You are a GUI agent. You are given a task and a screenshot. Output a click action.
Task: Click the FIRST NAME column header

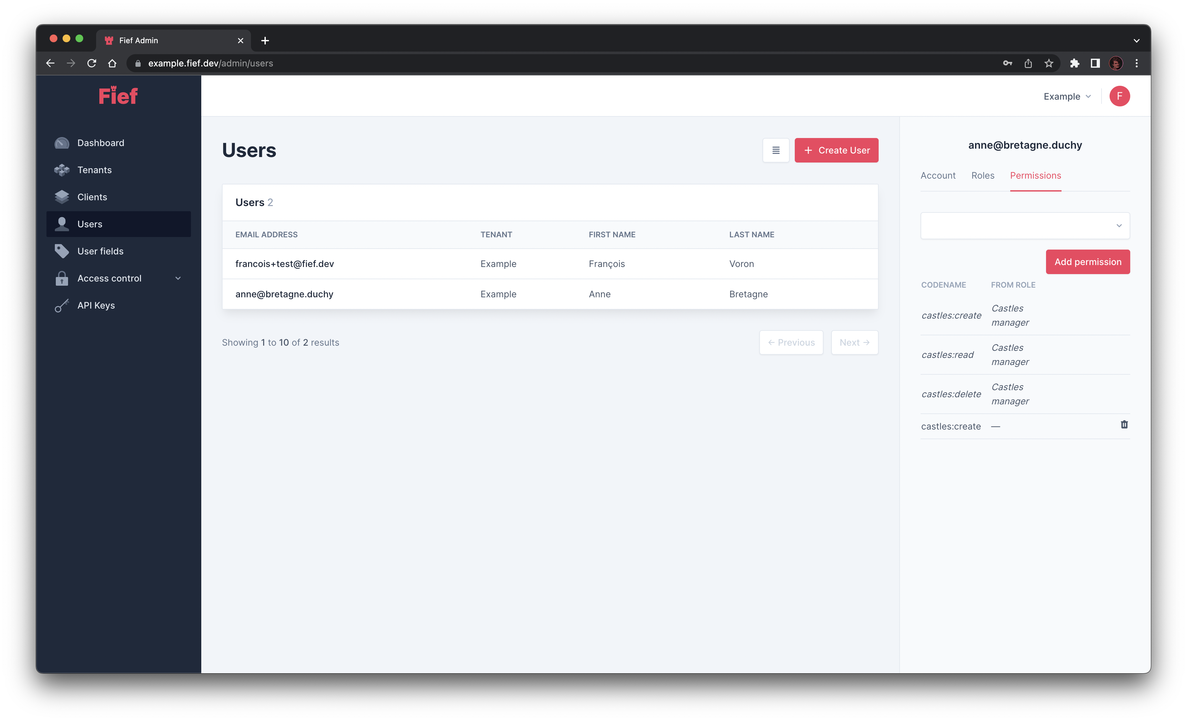(x=612, y=234)
